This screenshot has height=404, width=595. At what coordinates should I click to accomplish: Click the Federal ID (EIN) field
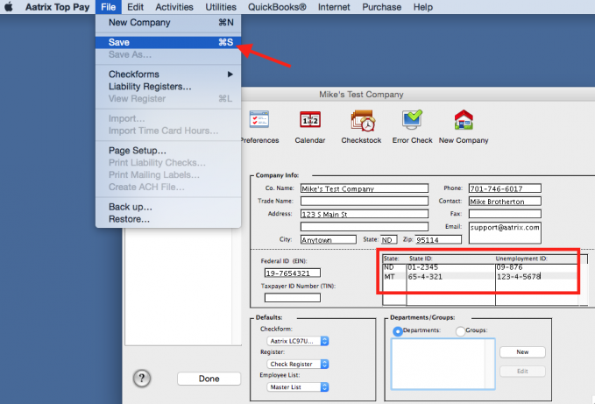[293, 273]
